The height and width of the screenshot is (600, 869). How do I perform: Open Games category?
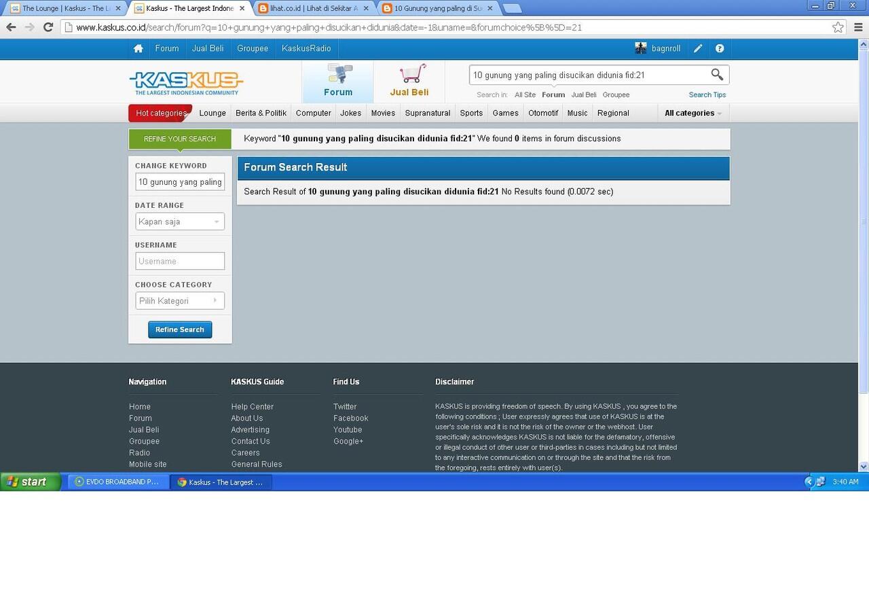pos(506,113)
